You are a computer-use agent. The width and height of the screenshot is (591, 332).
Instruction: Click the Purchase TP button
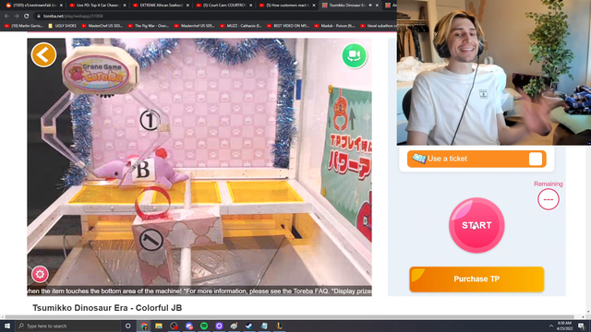coord(476,279)
